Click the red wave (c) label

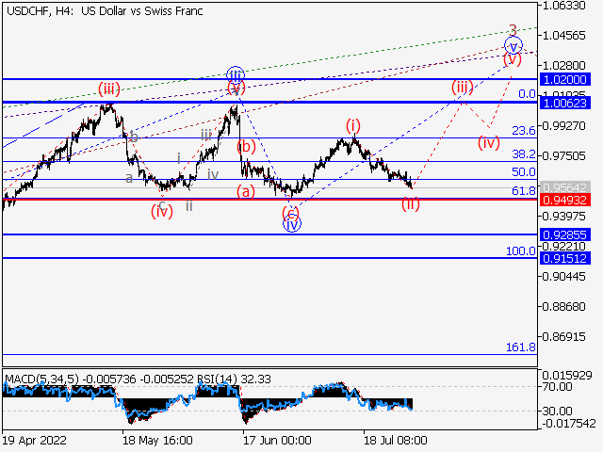[292, 211]
